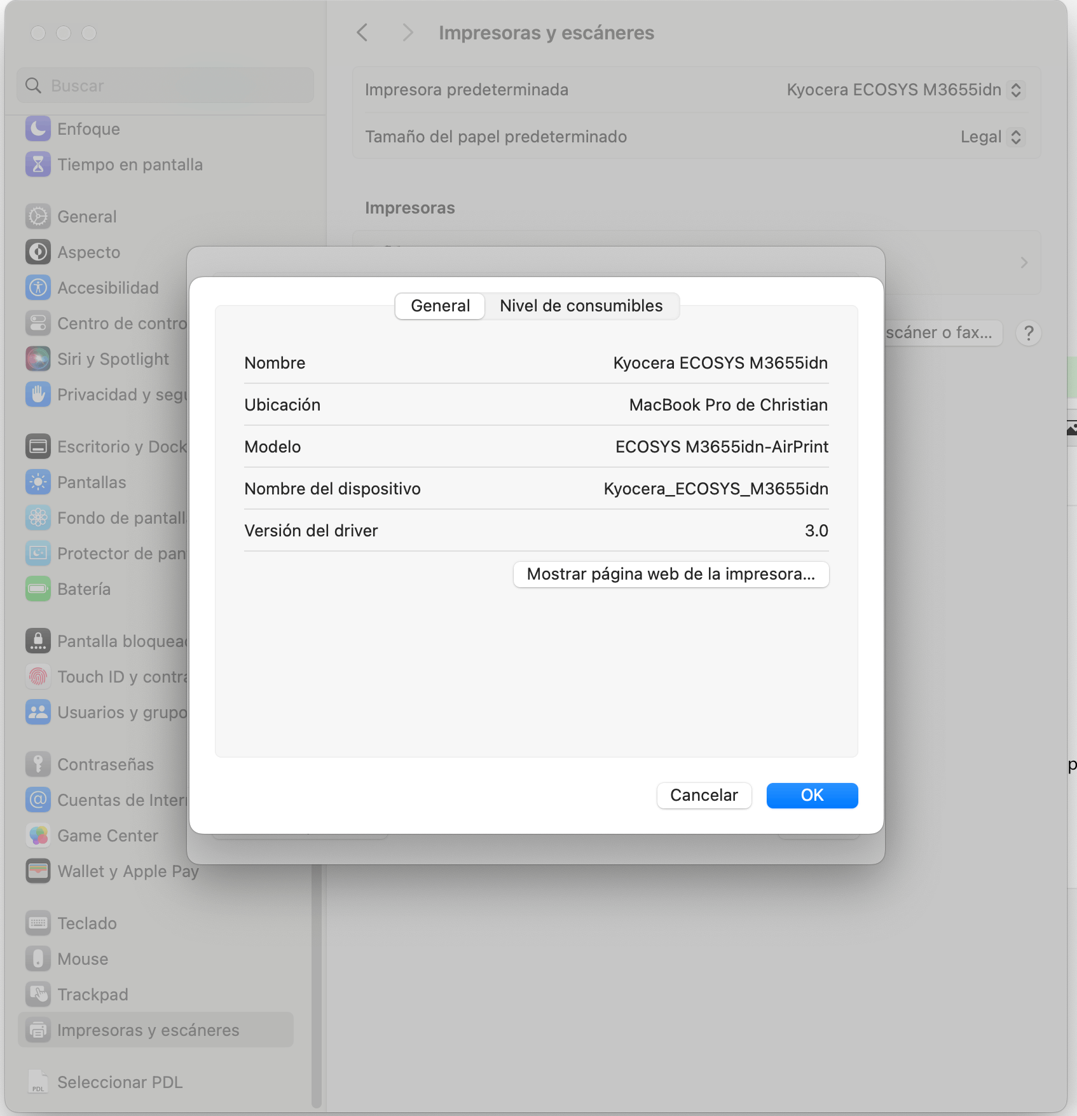1077x1116 pixels.
Task: Click the Game Center icon
Action: pos(38,836)
